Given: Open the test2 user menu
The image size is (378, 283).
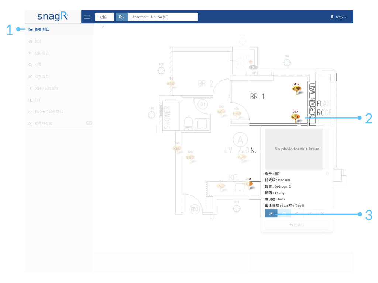Looking at the screenshot, I should pos(339,17).
